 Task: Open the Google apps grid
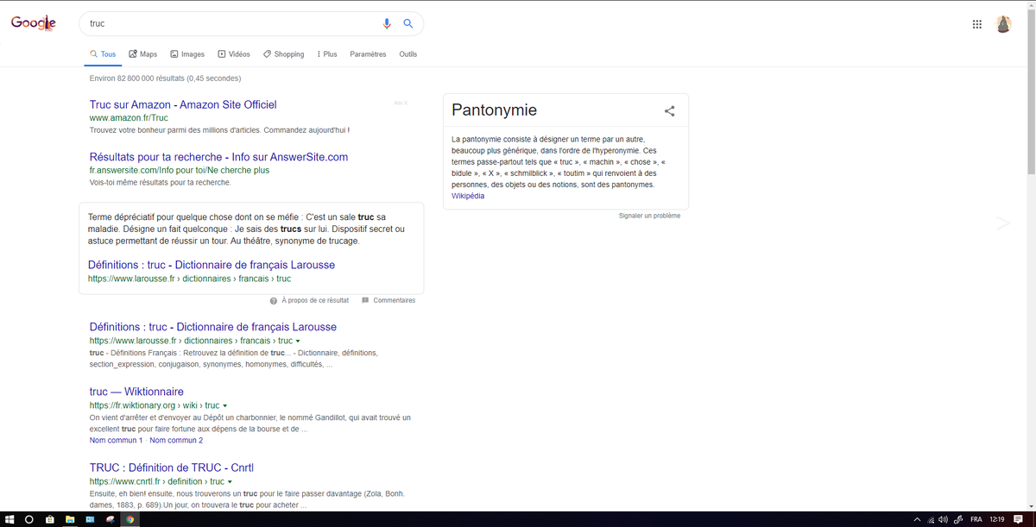point(976,24)
